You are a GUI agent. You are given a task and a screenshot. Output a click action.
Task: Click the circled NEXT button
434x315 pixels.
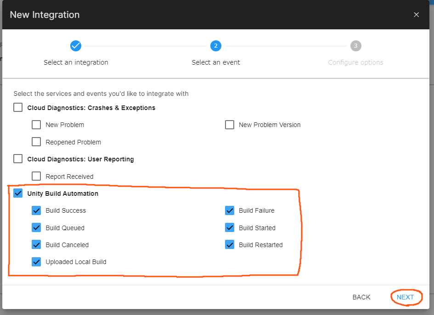click(406, 297)
